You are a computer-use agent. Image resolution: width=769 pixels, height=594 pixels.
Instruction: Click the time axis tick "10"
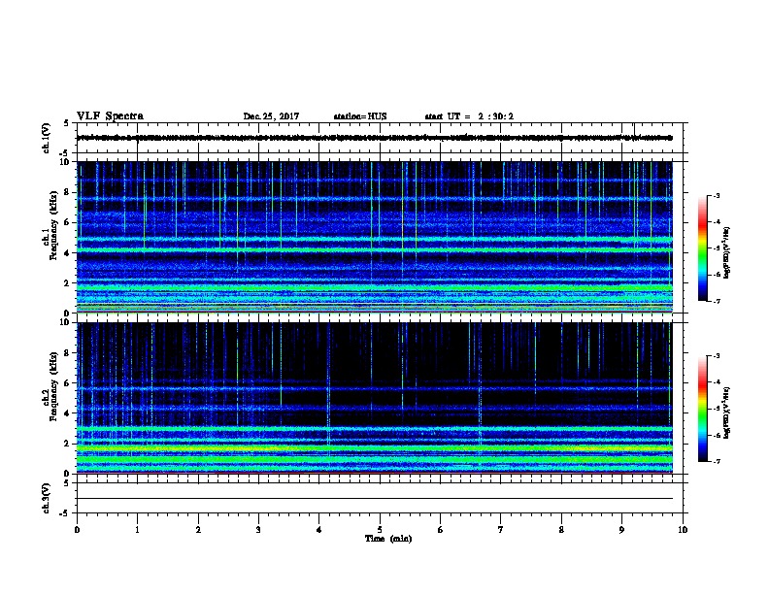click(x=683, y=530)
